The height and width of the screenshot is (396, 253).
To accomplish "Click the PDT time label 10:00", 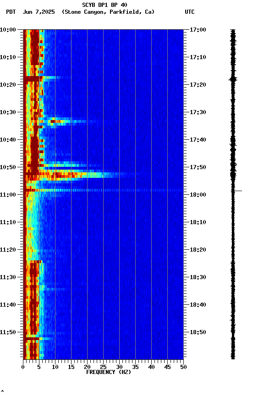I will tap(8, 30).
